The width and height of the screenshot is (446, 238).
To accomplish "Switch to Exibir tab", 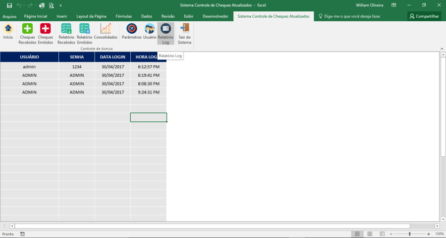I will [189, 16].
